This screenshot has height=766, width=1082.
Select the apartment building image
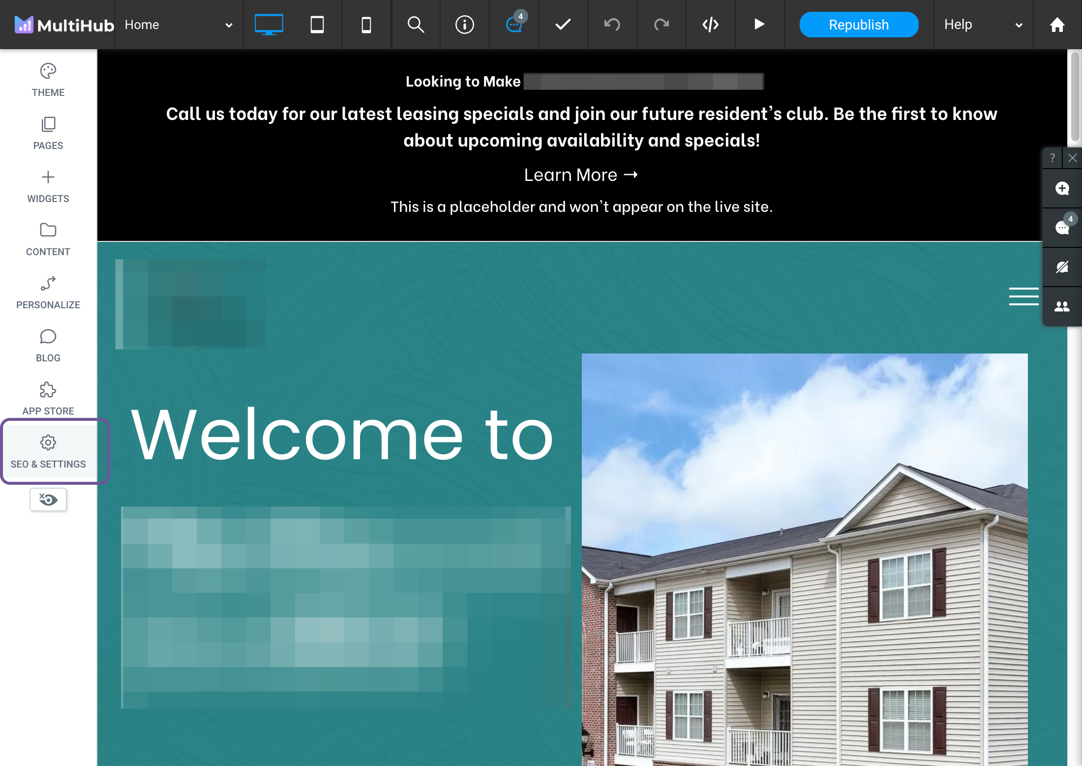pos(805,560)
